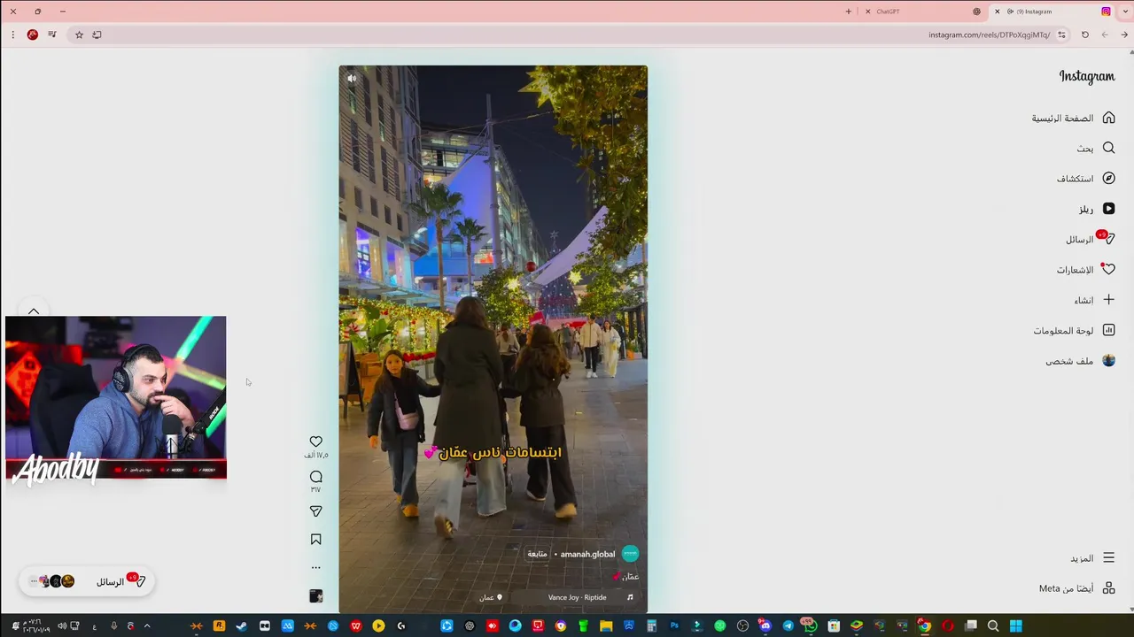Open the Amman location tag
Screen dimensions: 1134x637
(x=491, y=597)
